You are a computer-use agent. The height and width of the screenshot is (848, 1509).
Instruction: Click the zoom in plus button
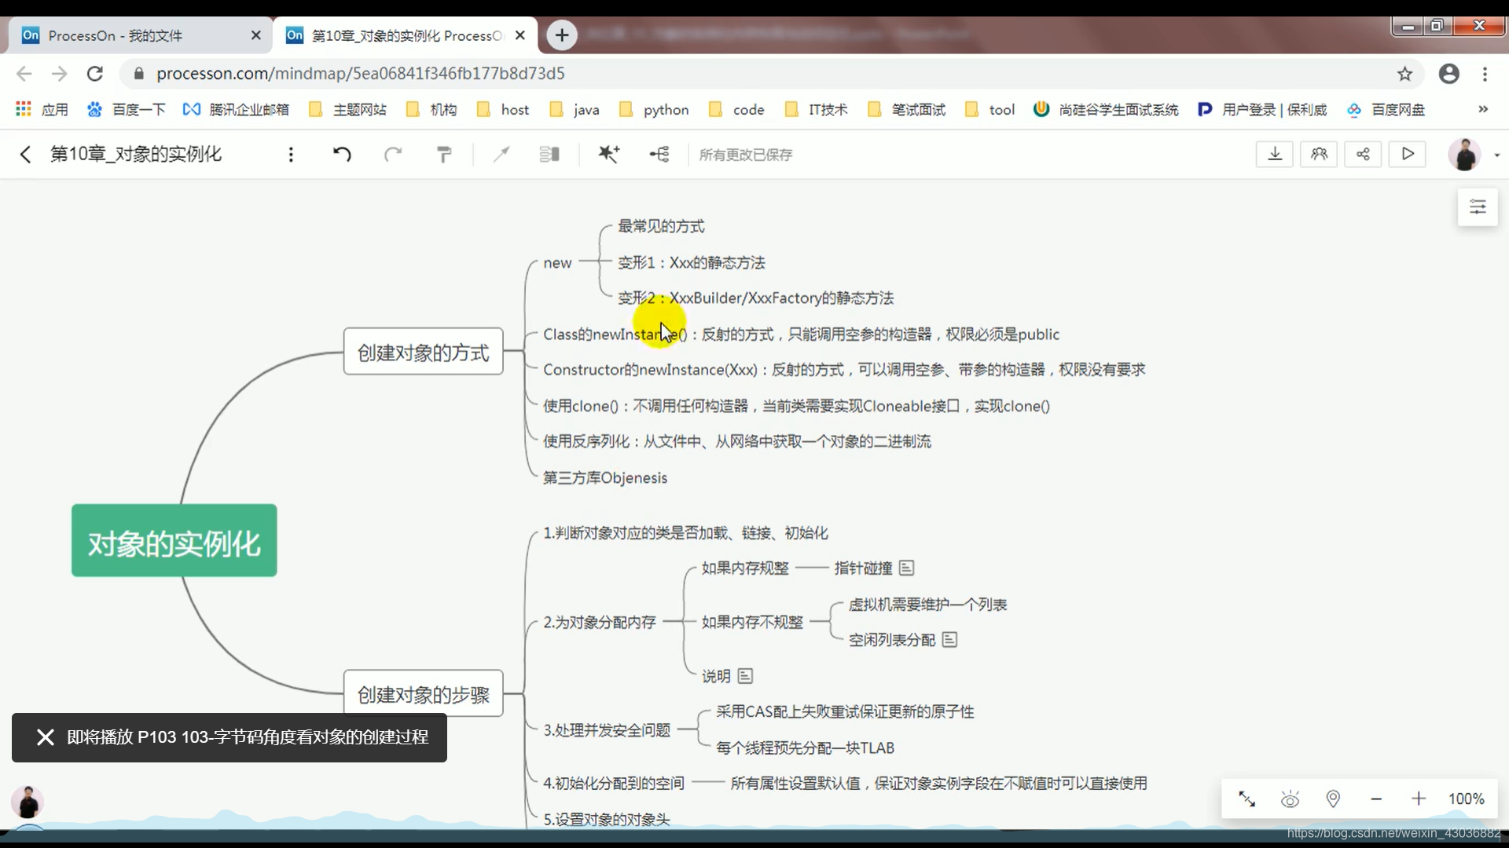click(x=1419, y=799)
